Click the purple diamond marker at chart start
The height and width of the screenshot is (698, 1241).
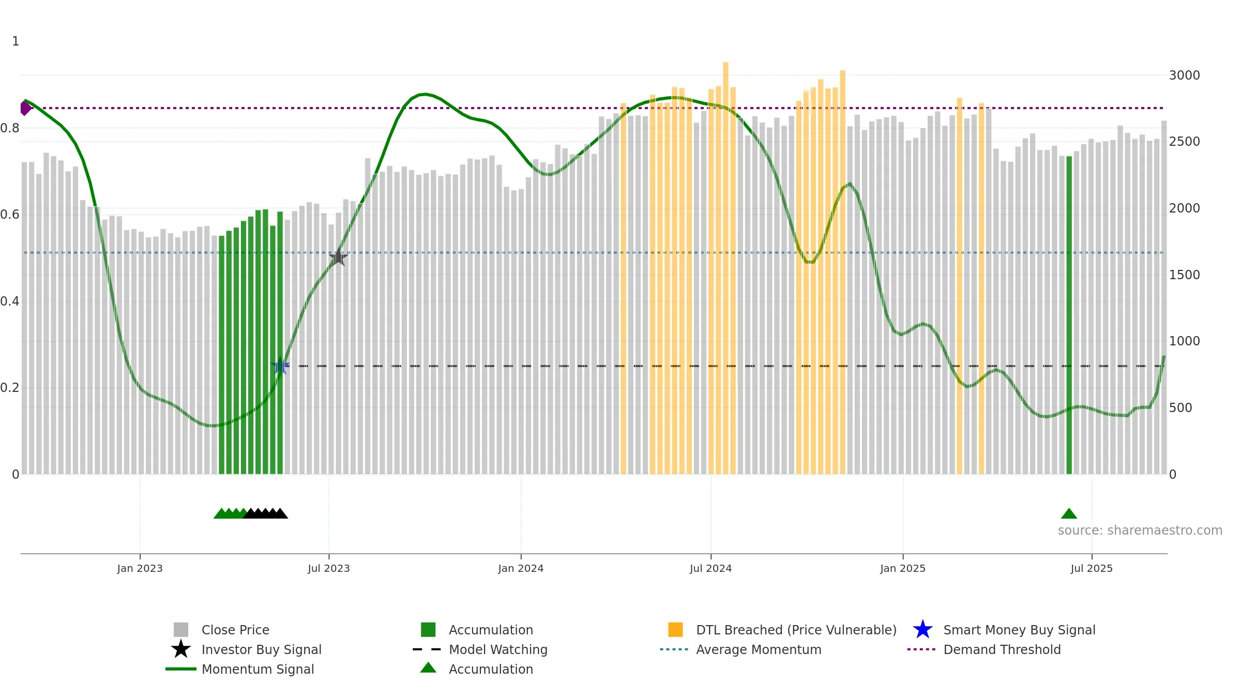tap(25, 108)
